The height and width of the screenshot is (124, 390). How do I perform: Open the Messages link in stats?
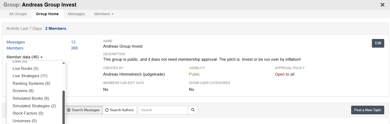pos(16,42)
